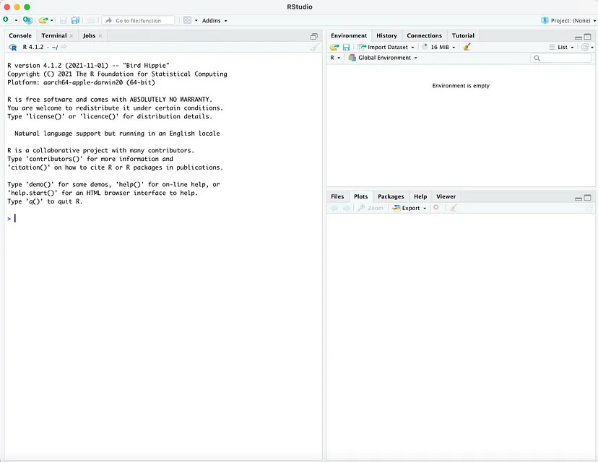Click the R logo icon in Console header
The image size is (598, 462).
point(13,47)
